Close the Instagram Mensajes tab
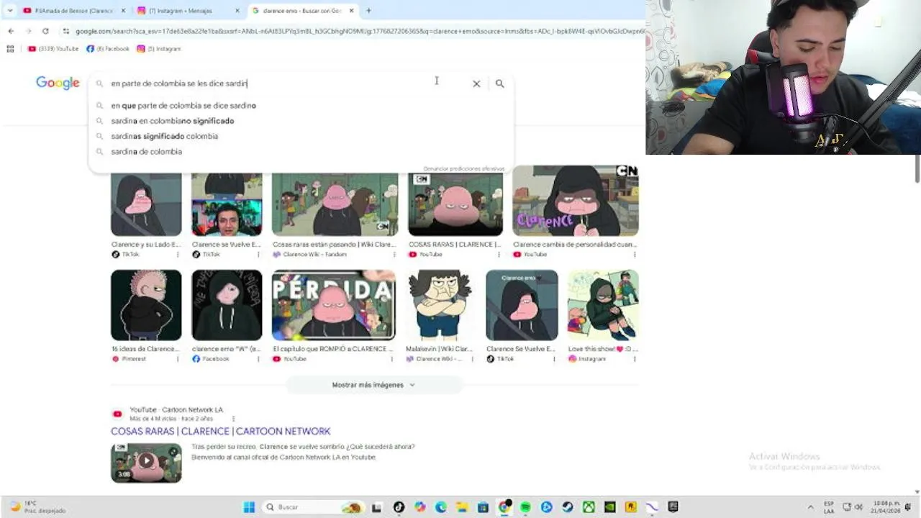The width and height of the screenshot is (921, 518). pos(237,11)
